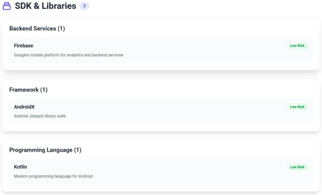Click Firebase's description text
The width and height of the screenshot is (322, 195).
tap(69, 55)
